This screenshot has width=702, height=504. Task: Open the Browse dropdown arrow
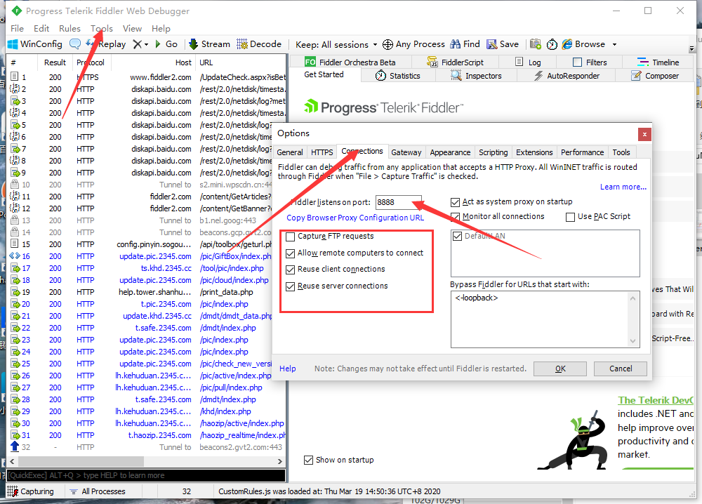pos(615,44)
